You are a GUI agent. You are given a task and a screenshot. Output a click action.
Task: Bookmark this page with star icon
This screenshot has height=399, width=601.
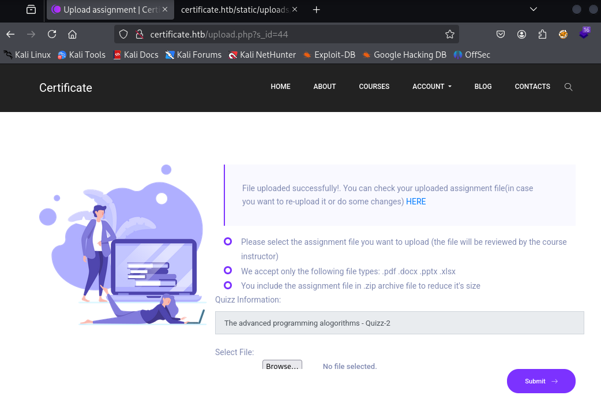tap(450, 34)
